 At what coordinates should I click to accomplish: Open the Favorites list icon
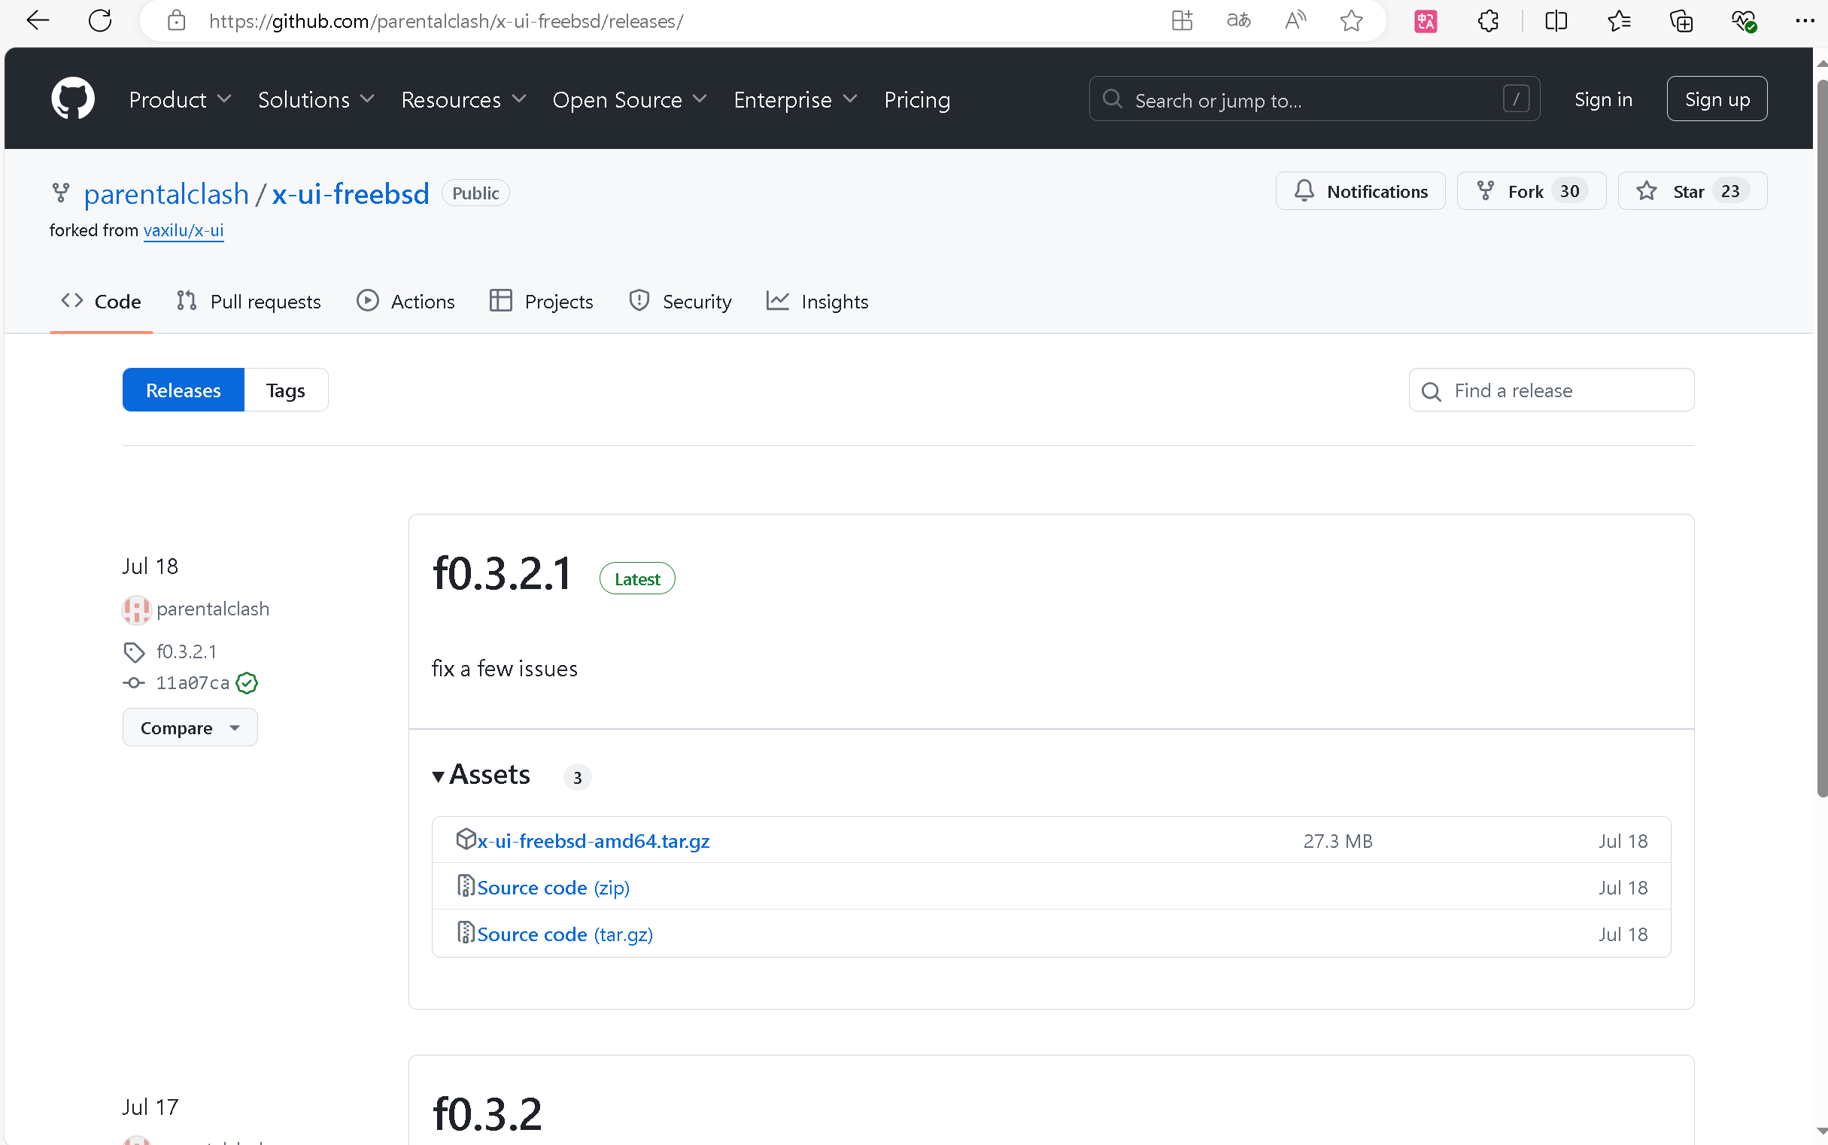tap(1619, 20)
